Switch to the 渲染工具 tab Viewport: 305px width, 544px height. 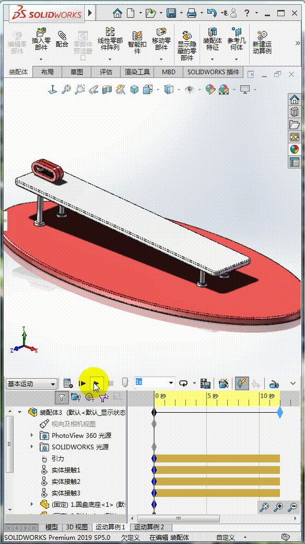137,72
